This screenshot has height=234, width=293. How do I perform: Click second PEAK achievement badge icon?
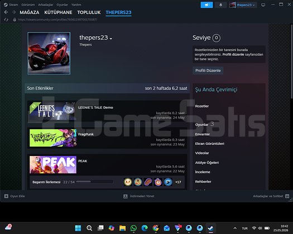pos(138,182)
